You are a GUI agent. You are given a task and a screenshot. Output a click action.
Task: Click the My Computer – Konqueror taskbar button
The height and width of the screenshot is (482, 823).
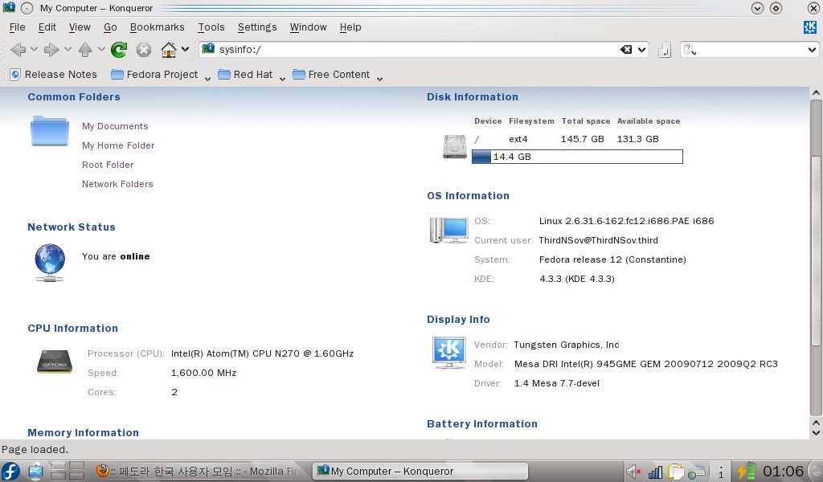click(x=420, y=472)
